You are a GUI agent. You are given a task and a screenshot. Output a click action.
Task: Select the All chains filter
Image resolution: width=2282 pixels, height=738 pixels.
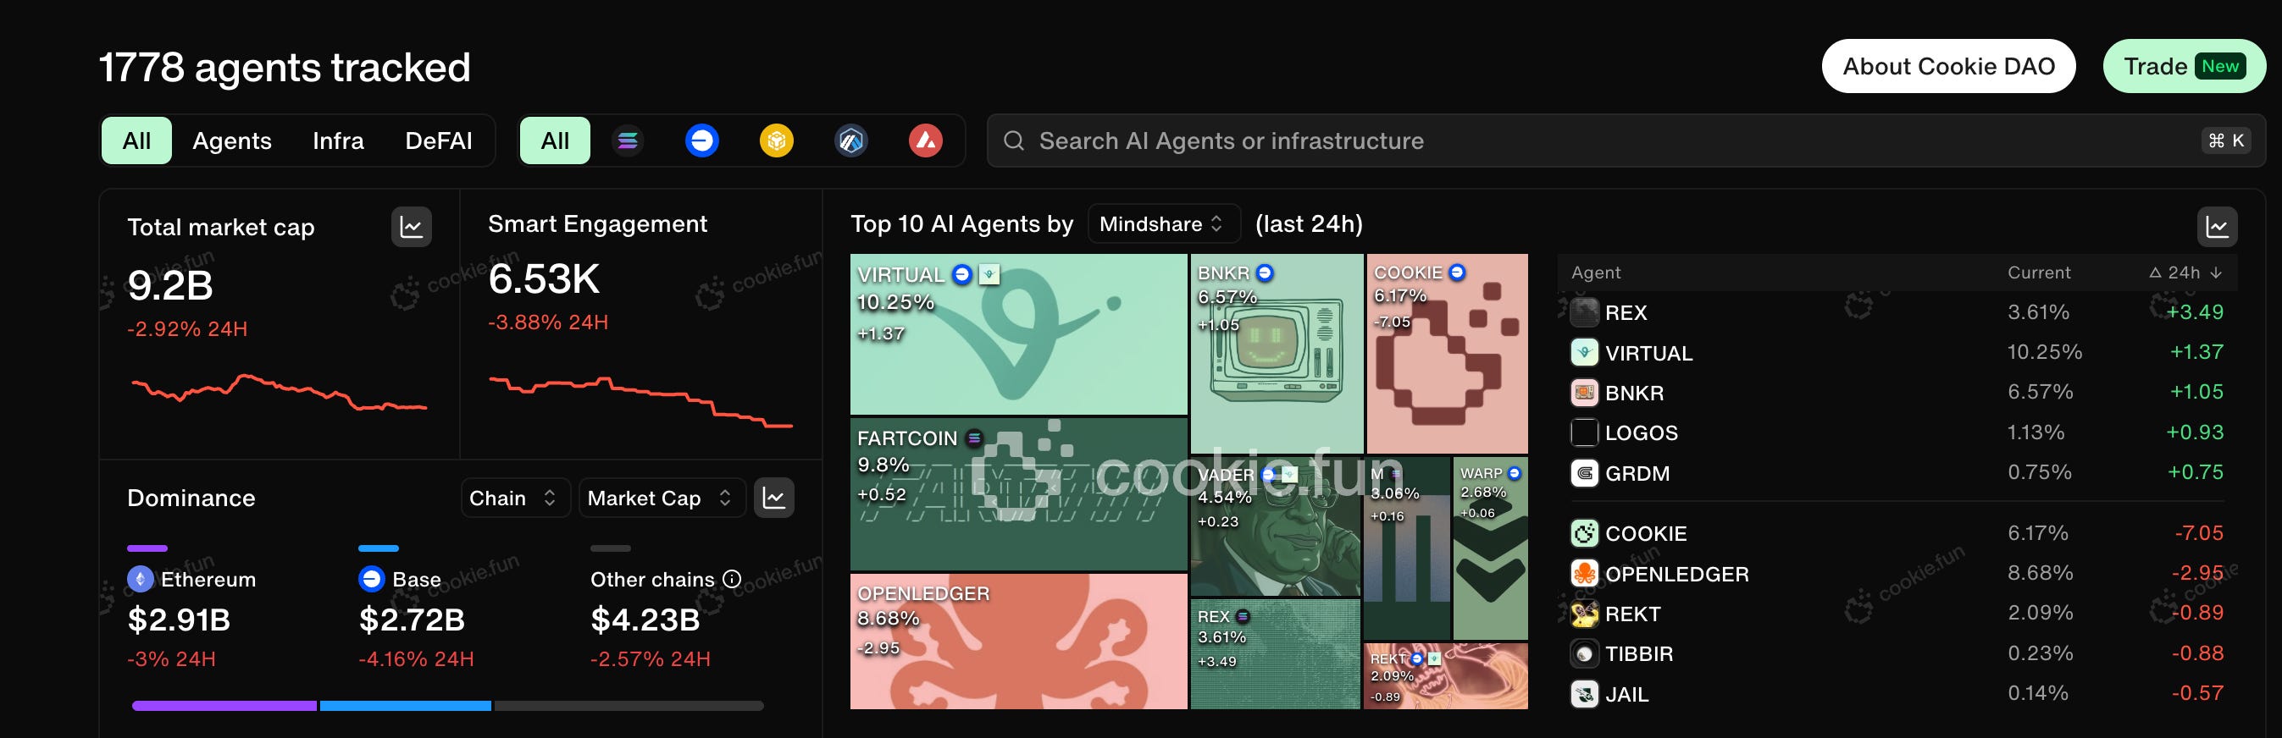click(556, 140)
